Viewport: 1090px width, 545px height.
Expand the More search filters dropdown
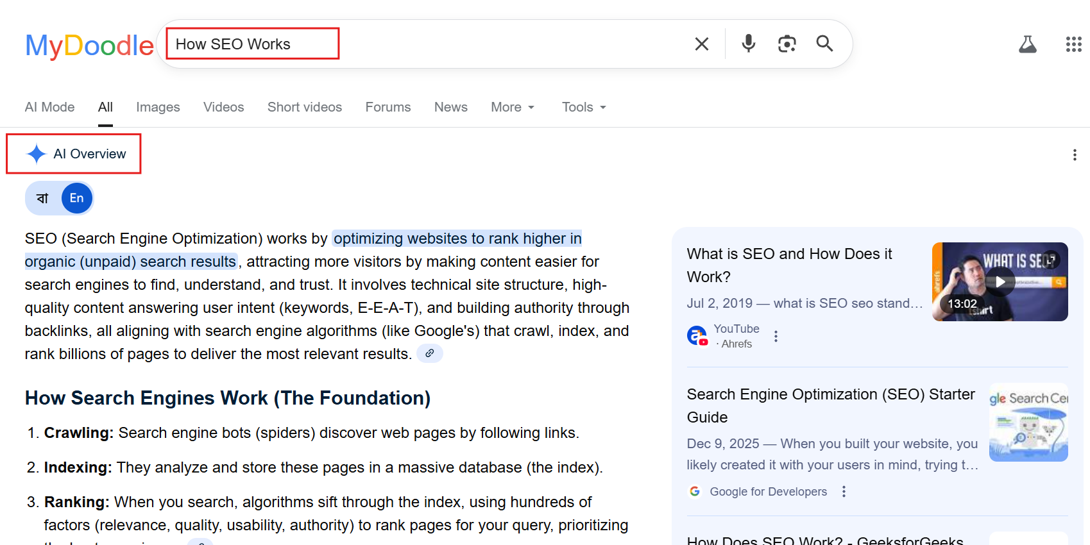[x=513, y=107]
